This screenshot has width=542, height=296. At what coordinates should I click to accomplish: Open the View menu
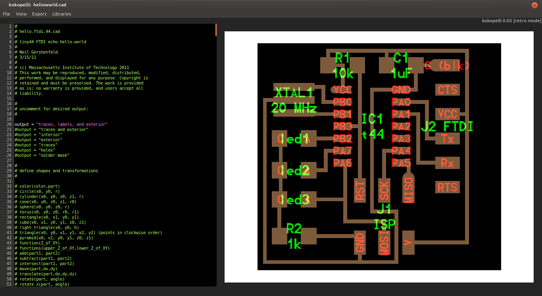21,14
